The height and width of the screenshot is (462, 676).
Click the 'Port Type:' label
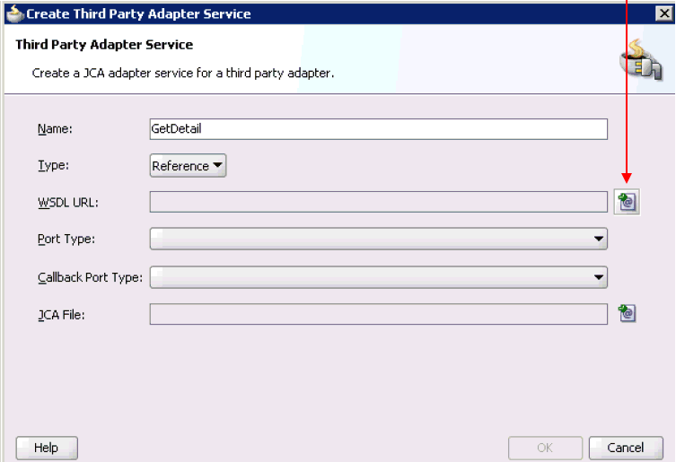click(66, 239)
